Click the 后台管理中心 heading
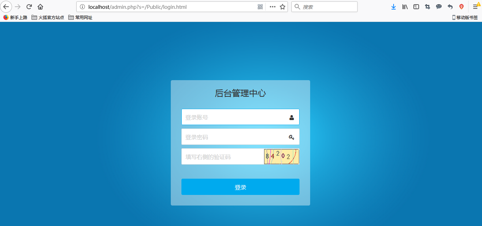Screen dimensions: 482x226 pos(240,94)
